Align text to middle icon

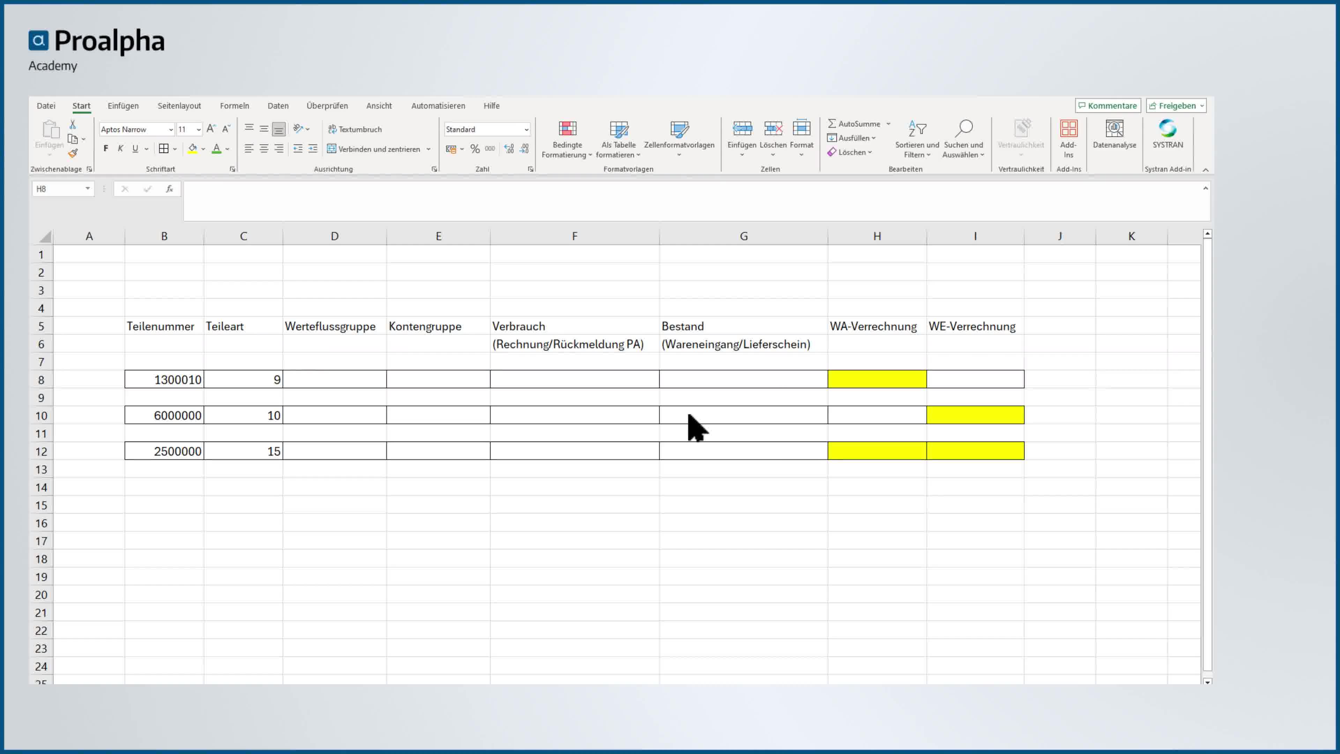click(x=264, y=128)
